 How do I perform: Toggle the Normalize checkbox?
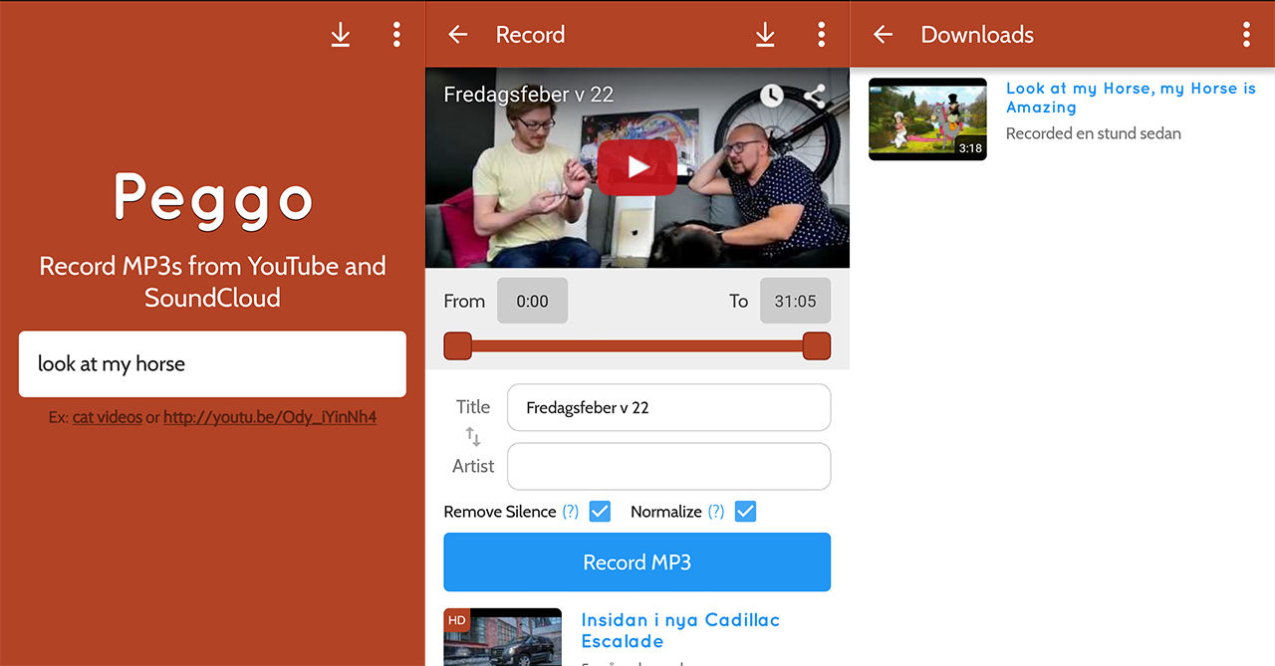(x=745, y=512)
